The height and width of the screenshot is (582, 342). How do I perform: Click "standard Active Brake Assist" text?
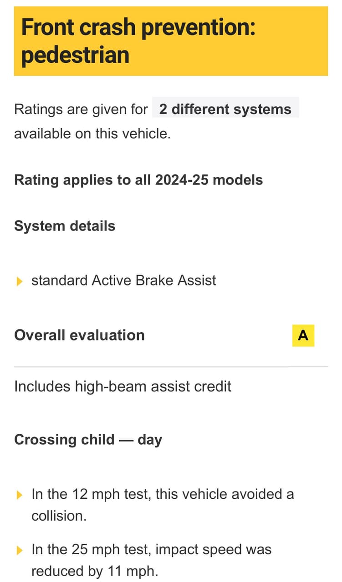tap(123, 280)
